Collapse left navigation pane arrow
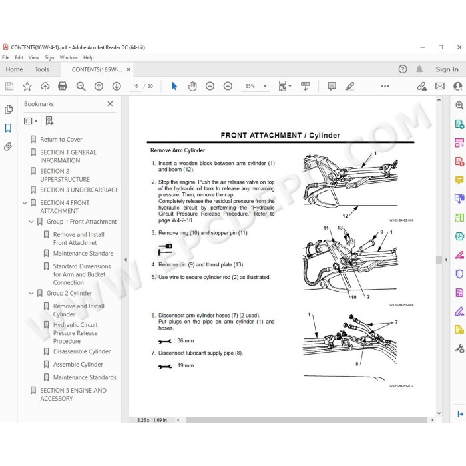Image resolution: width=466 pixels, height=466 pixels. point(125,260)
